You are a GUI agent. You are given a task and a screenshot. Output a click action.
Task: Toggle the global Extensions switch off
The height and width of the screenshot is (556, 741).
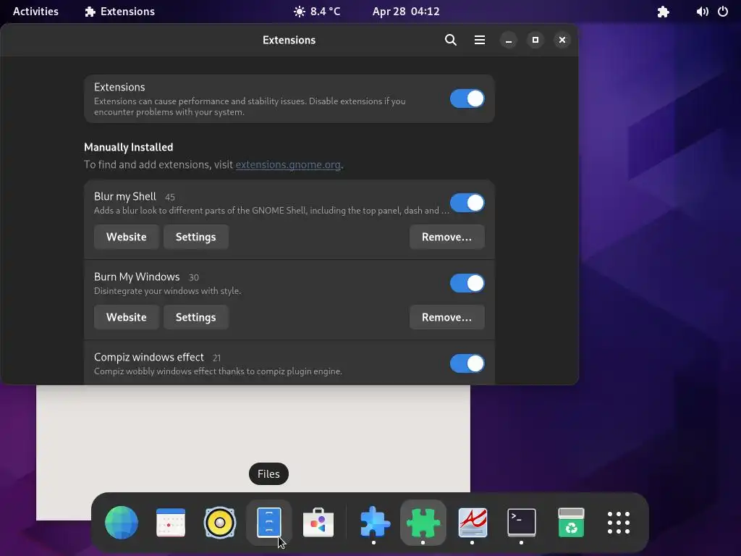coord(467,98)
